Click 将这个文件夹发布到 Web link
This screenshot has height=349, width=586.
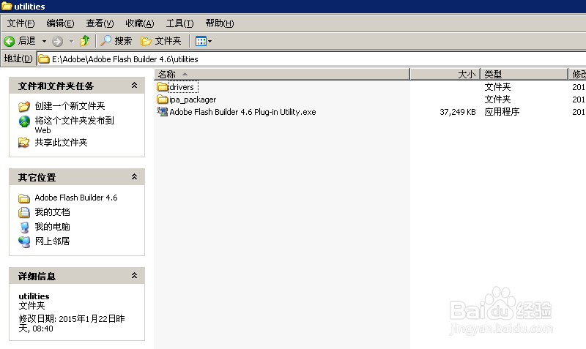75,125
